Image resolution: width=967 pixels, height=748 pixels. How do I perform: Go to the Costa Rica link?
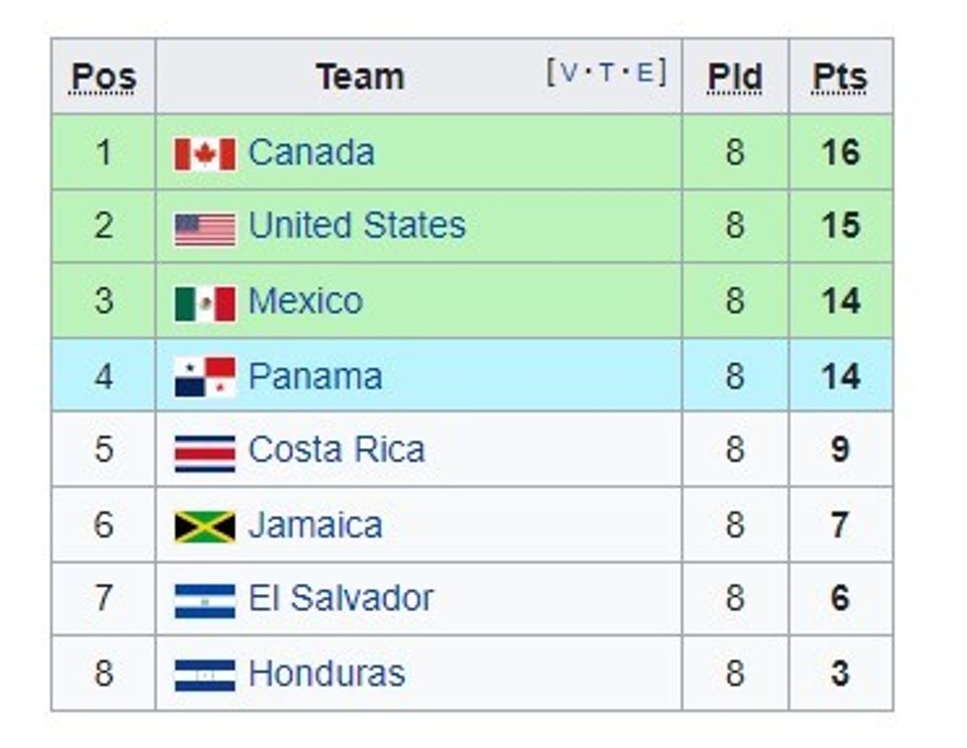tap(336, 450)
